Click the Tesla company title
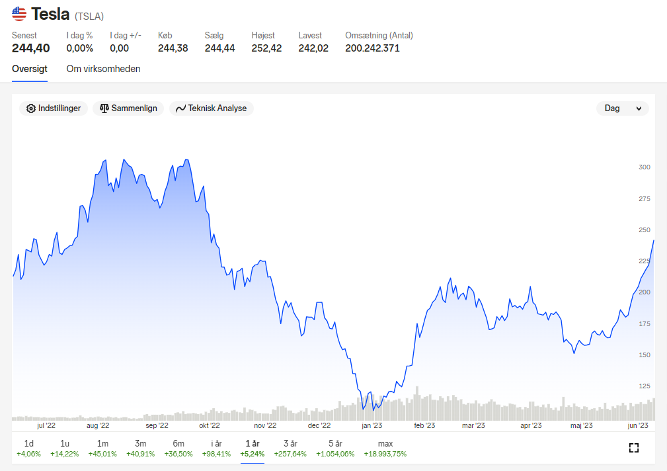Viewport: 667px width, 471px height. (50, 14)
